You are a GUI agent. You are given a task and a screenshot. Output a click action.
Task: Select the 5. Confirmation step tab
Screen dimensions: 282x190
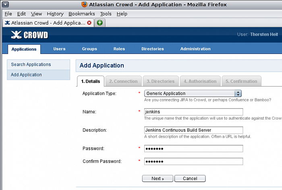(x=241, y=81)
